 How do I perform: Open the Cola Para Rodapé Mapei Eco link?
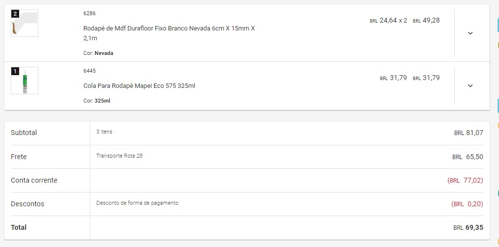tap(139, 86)
